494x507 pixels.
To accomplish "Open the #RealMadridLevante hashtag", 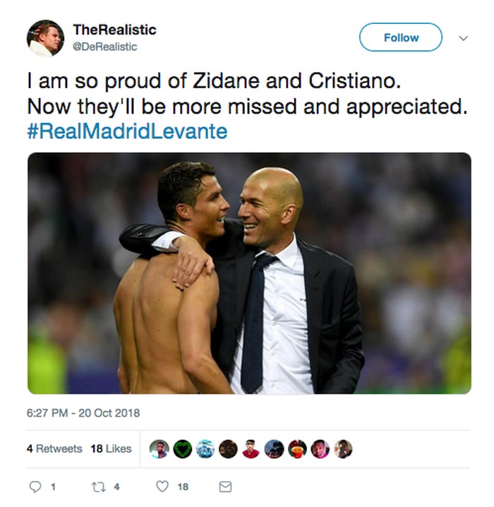I will click(127, 132).
